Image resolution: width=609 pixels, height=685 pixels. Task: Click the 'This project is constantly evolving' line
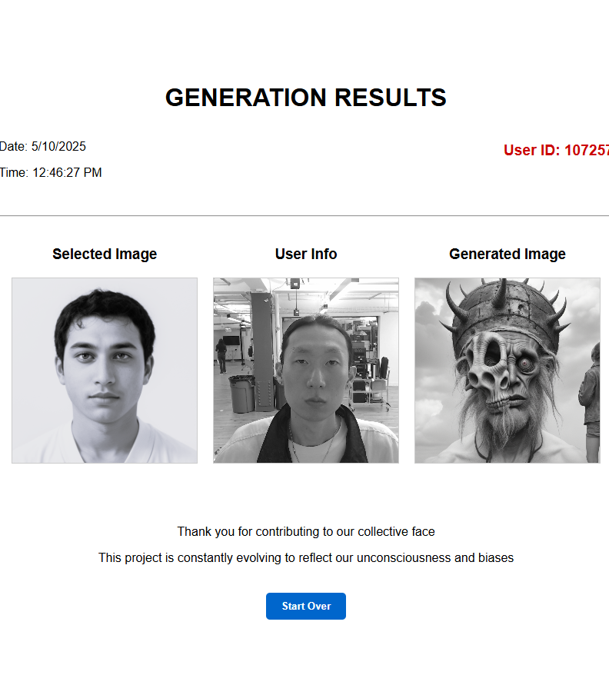coord(306,558)
